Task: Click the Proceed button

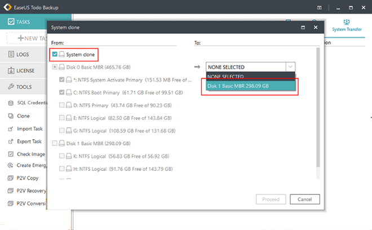Action: coord(271,199)
